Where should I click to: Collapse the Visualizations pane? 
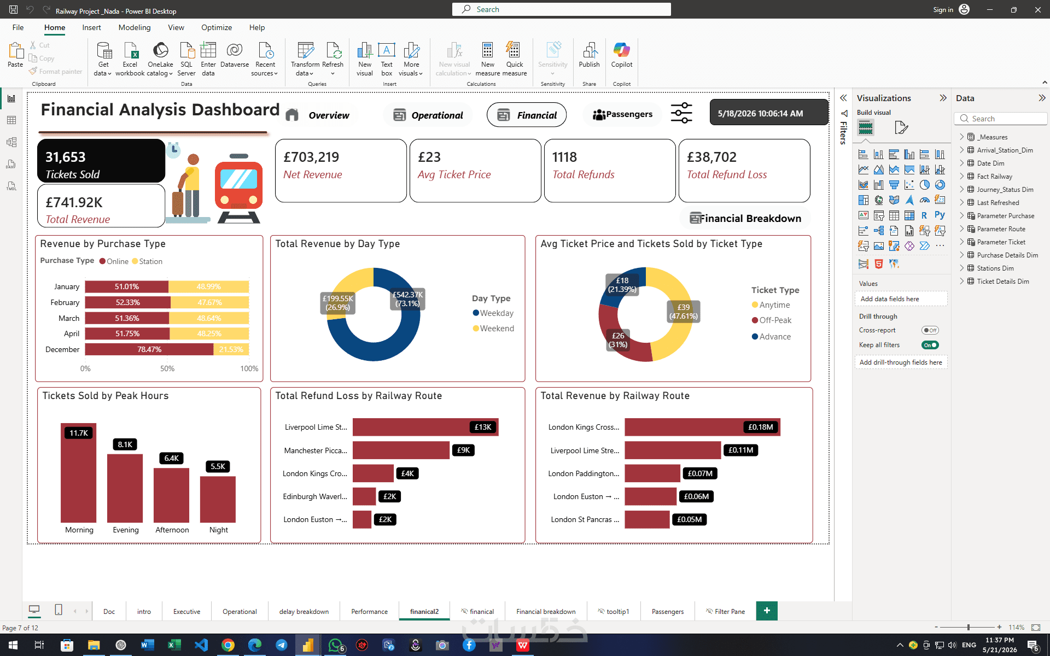[x=943, y=98]
